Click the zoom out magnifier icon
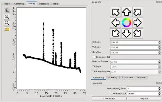The image size is (162, 102). click(7, 17)
